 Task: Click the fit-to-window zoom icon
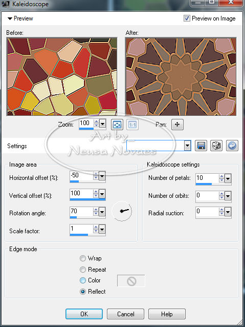click(117, 125)
